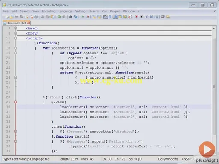219x164 pixels.
Task: Toggle synchronize vertical scrolling icon
Action: point(94,17)
